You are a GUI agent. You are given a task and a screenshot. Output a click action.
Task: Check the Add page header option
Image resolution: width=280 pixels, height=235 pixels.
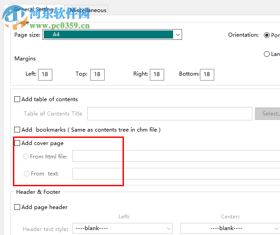17,207
